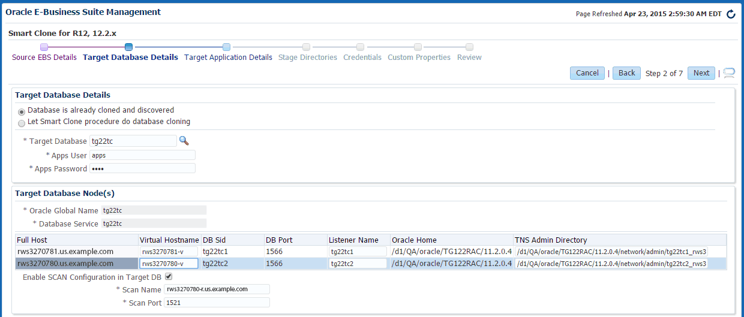Select row rws3270780.us.example.com
Viewport: 744px width, 317px height.
[371, 264]
